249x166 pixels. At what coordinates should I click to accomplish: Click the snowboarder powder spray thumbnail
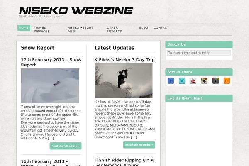click(x=50, y=86)
